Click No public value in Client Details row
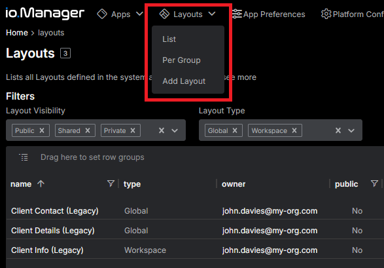The width and height of the screenshot is (384, 268). tap(357, 231)
